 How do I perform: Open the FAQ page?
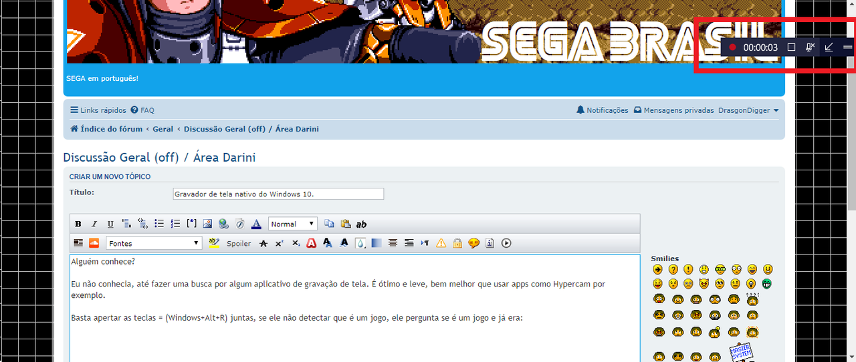point(142,110)
